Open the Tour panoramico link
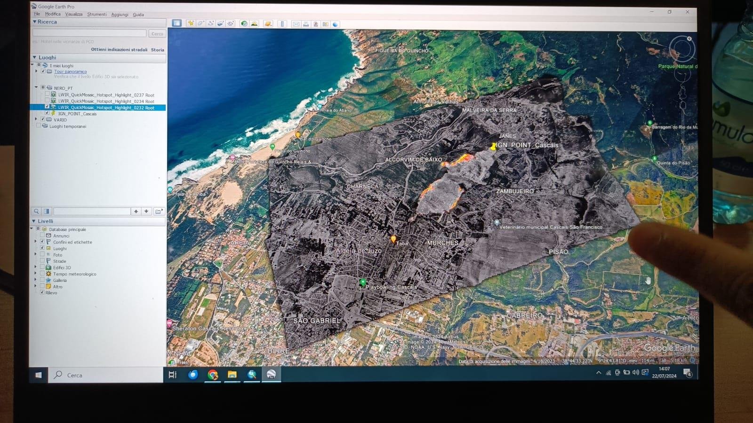Image resolution: width=753 pixels, height=423 pixels. (x=70, y=71)
